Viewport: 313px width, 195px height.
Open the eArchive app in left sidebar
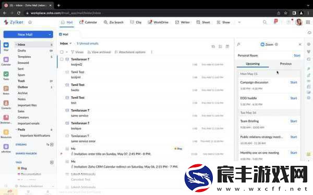point(6,148)
